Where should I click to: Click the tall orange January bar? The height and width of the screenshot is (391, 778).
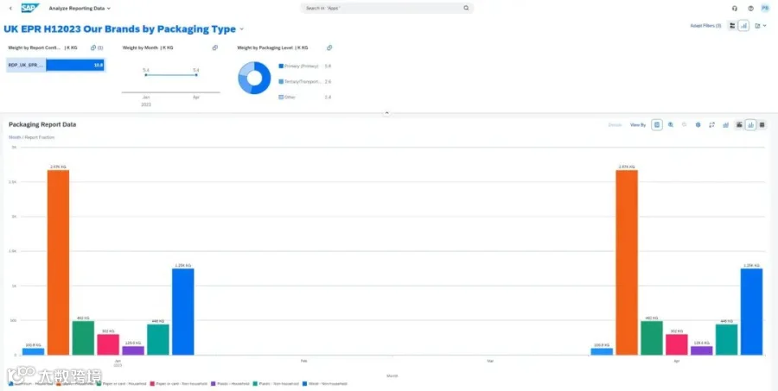(59, 262)
